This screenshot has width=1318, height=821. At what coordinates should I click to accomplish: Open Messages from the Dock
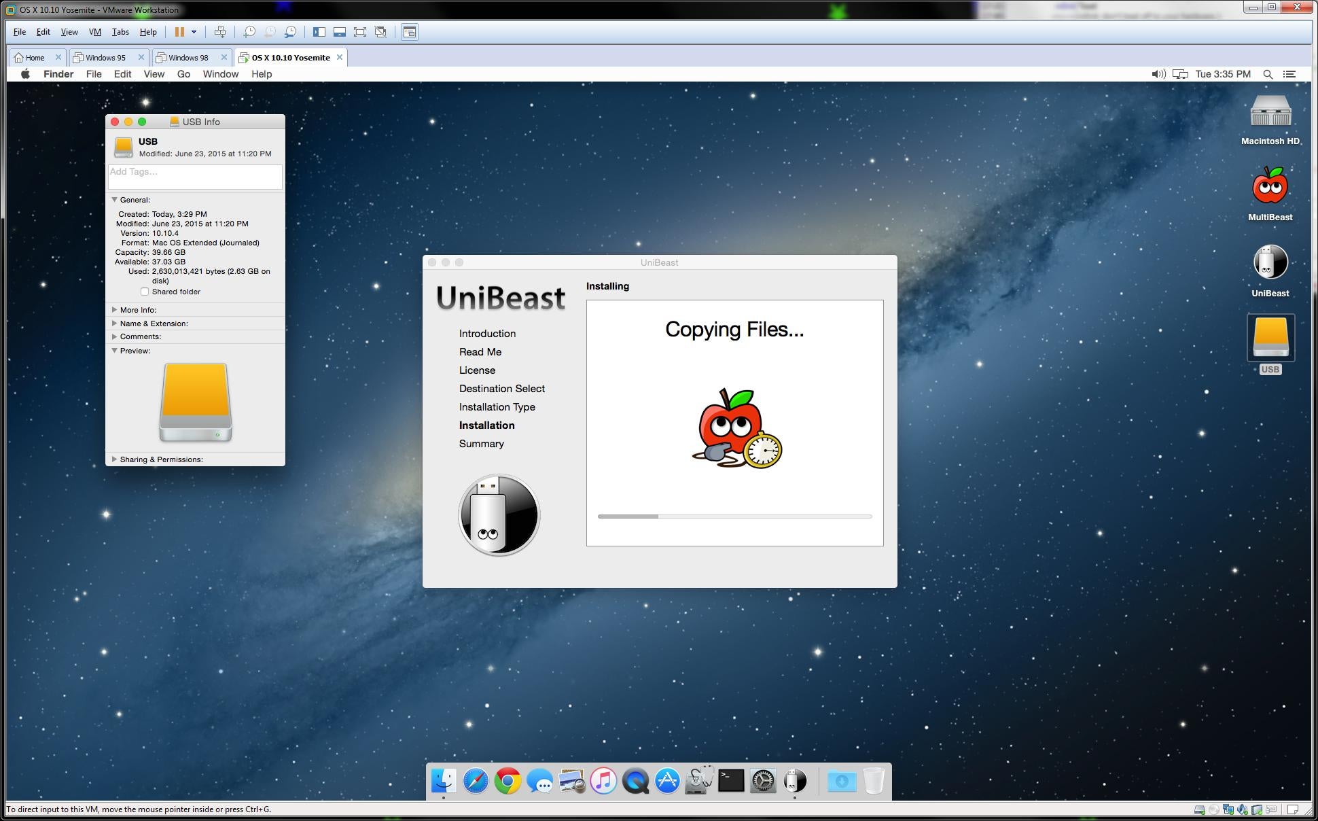[x=540, y=781]
